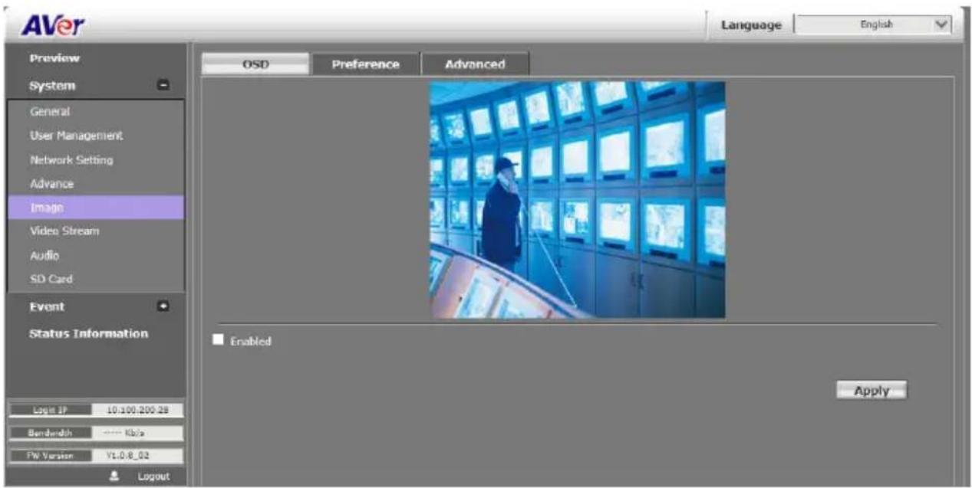Select the System menu heading
972x488 pixels.
52,86
